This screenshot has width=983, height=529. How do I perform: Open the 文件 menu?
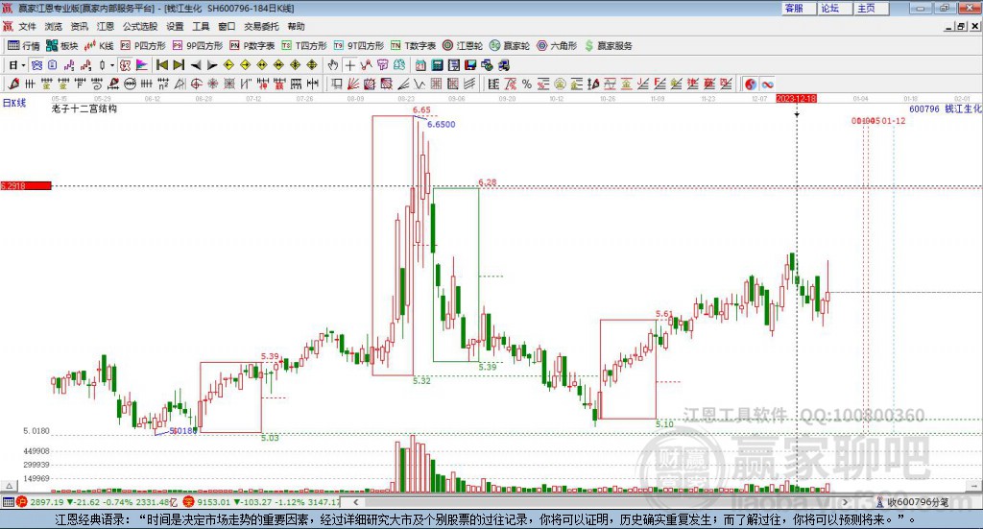28,26
